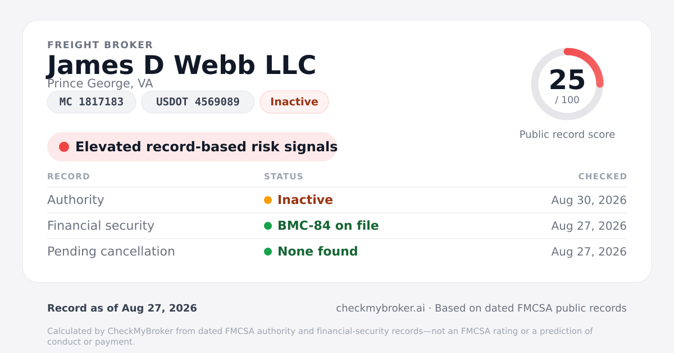The image size is (674, 353).
Task: Select the USDOT 4569089 badge
Action: click(x=198, y=102)
